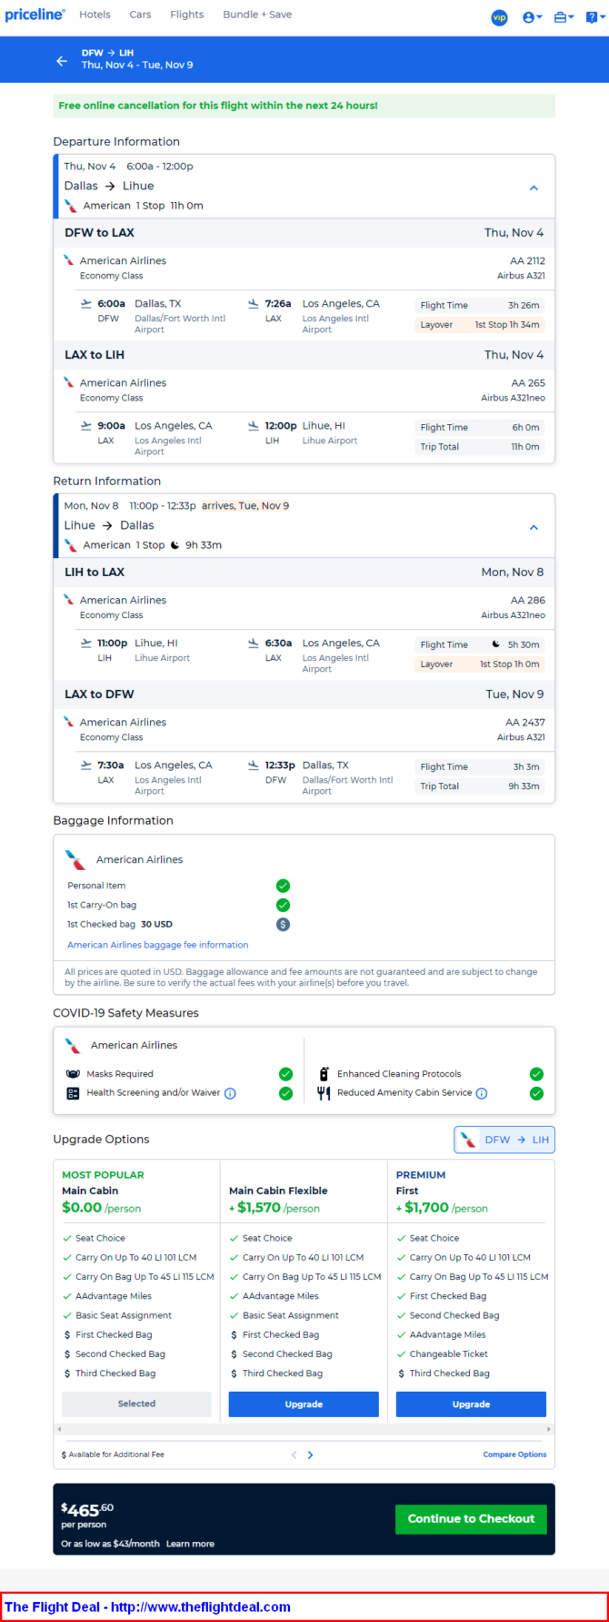Open the account profile icon menu
The image size is (609, 1622).
[532, 17]
